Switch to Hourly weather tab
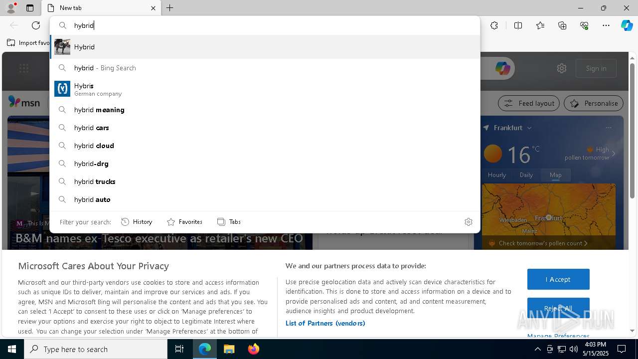The image size is (638, 359). 497,175
